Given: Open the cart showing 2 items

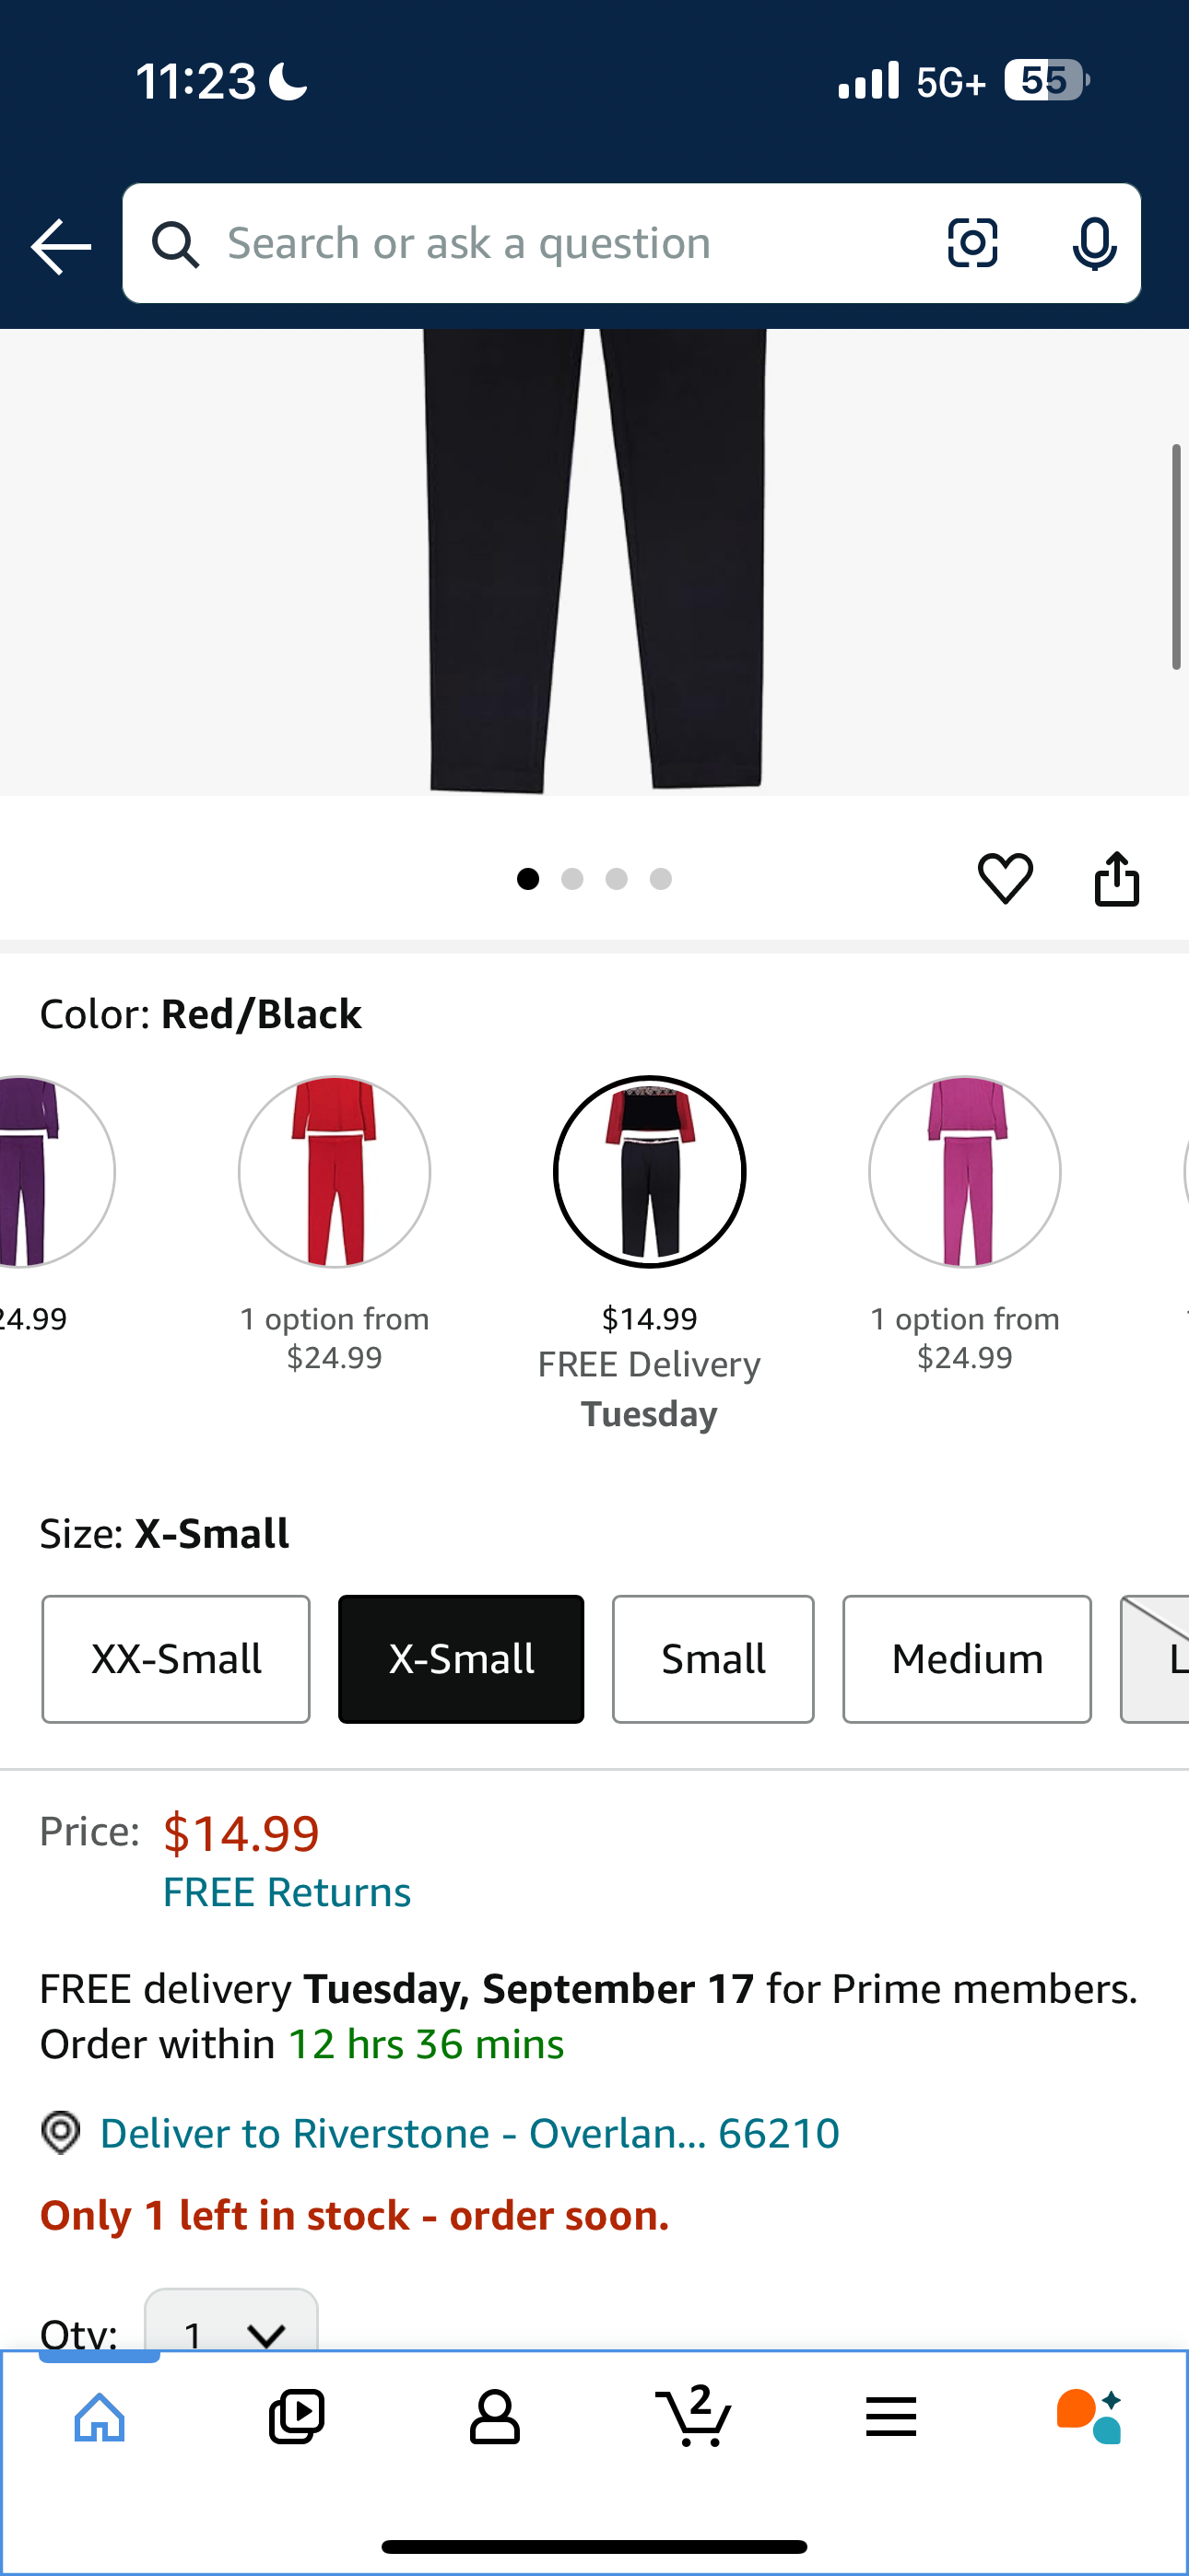Looking at the screenshot, I should [x=695, y=2415].
